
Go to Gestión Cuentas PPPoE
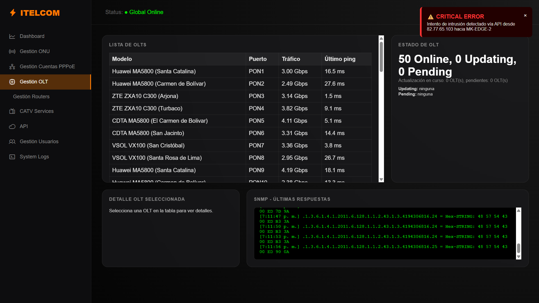click(x=46, y=67)
